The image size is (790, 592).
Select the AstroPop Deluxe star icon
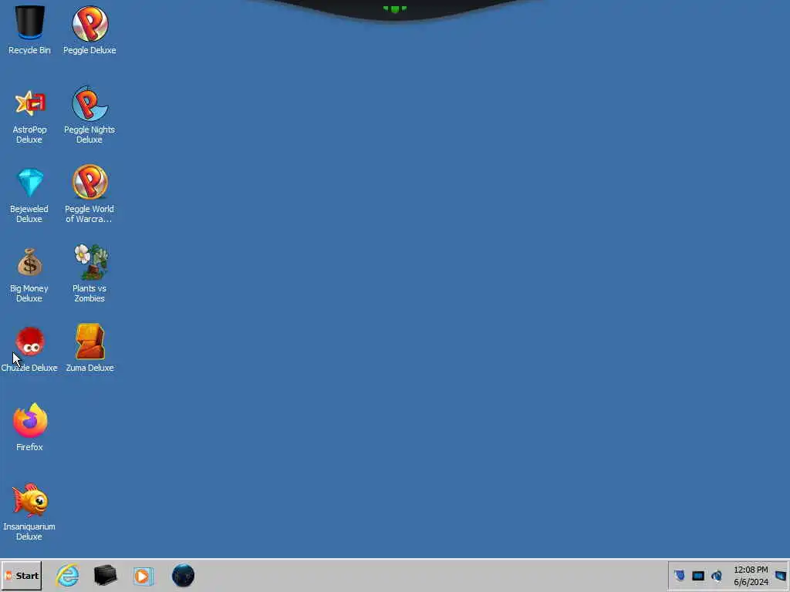[x=30, y=104]
